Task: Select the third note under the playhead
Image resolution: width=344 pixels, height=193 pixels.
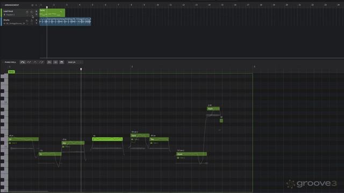Action: pyautogui.click(x=73, y=143)
